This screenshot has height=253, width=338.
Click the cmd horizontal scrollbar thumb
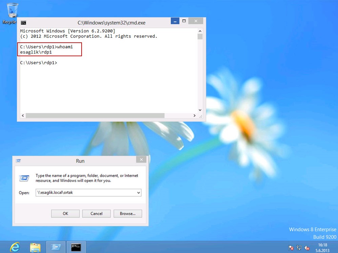point(95,116)
